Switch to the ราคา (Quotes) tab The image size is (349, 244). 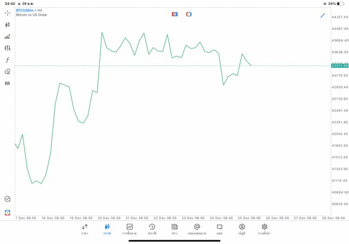[x=85, y=229]
